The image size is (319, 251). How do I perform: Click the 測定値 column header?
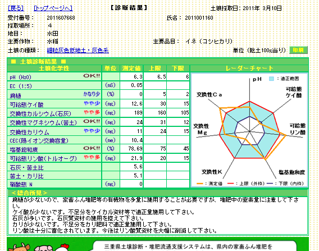point(131,69)
